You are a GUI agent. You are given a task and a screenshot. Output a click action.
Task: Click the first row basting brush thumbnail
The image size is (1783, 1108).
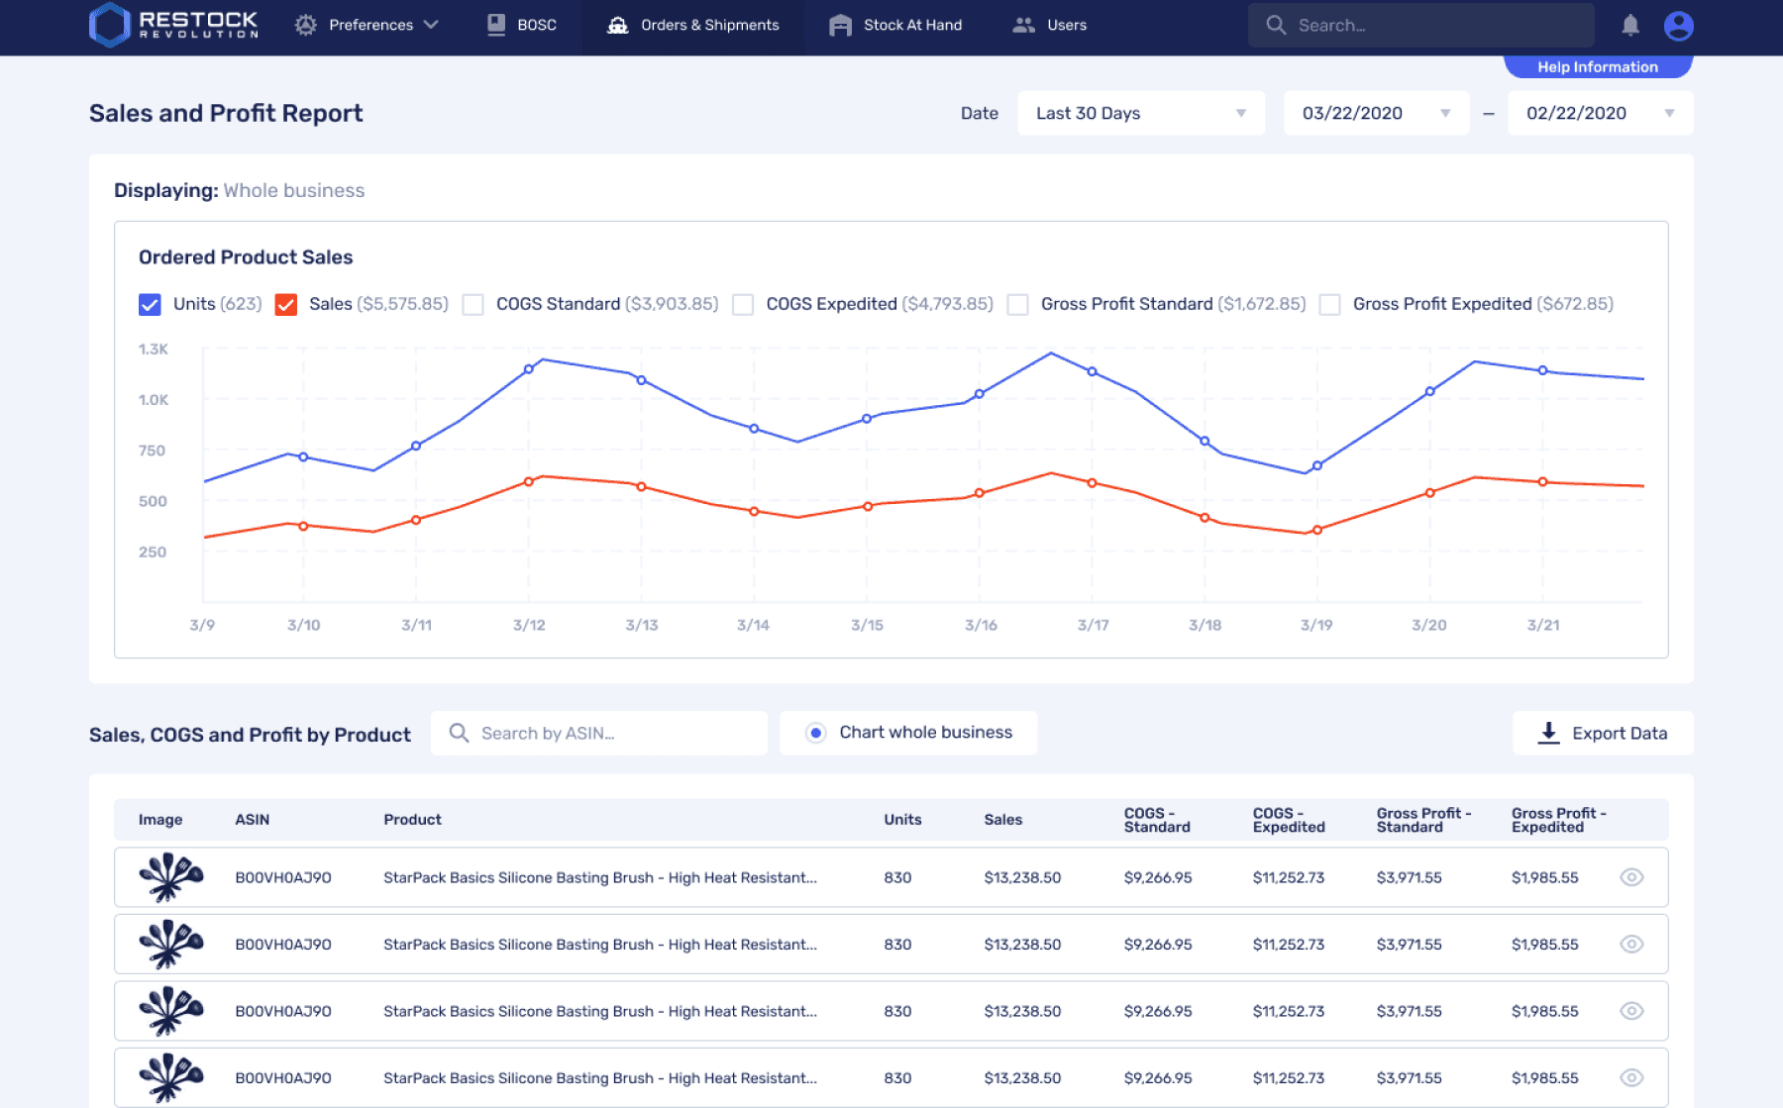[170, 877]
